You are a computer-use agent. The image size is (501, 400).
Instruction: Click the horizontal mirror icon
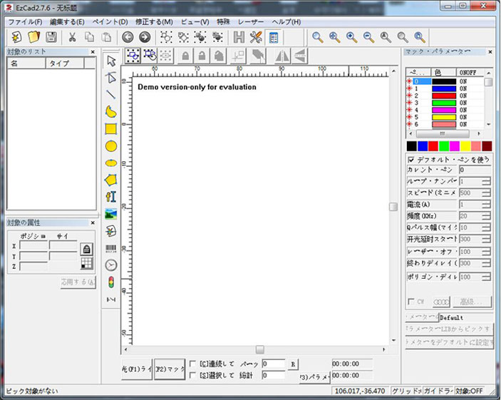[282, 56]
